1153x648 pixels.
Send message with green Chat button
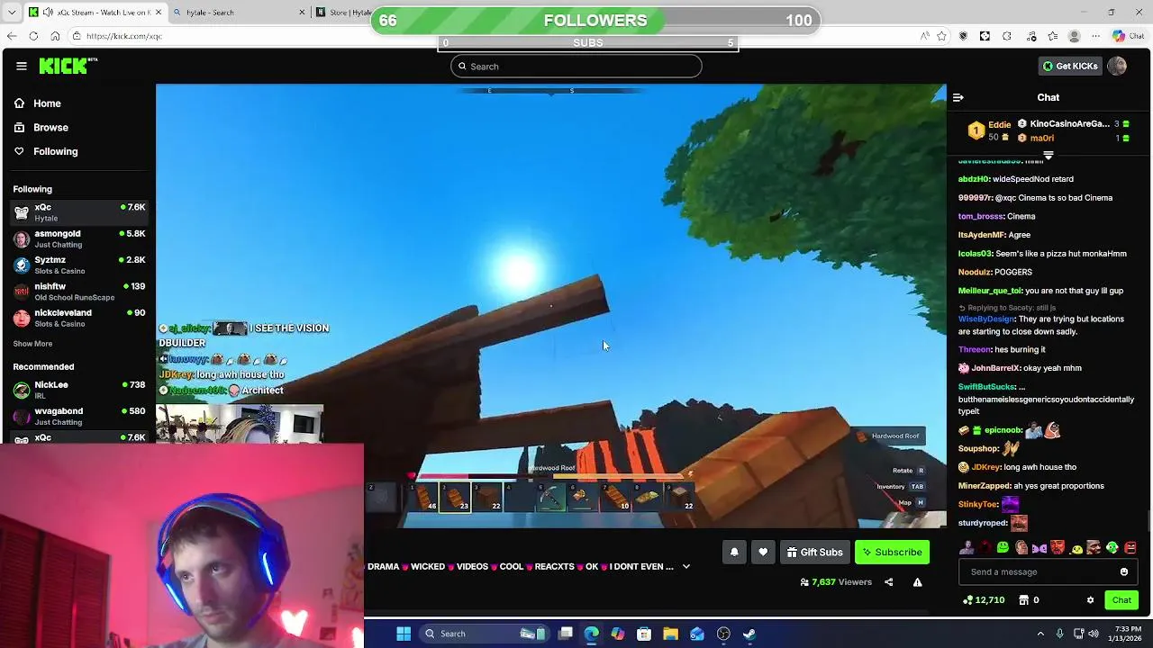pos(1121,600)
